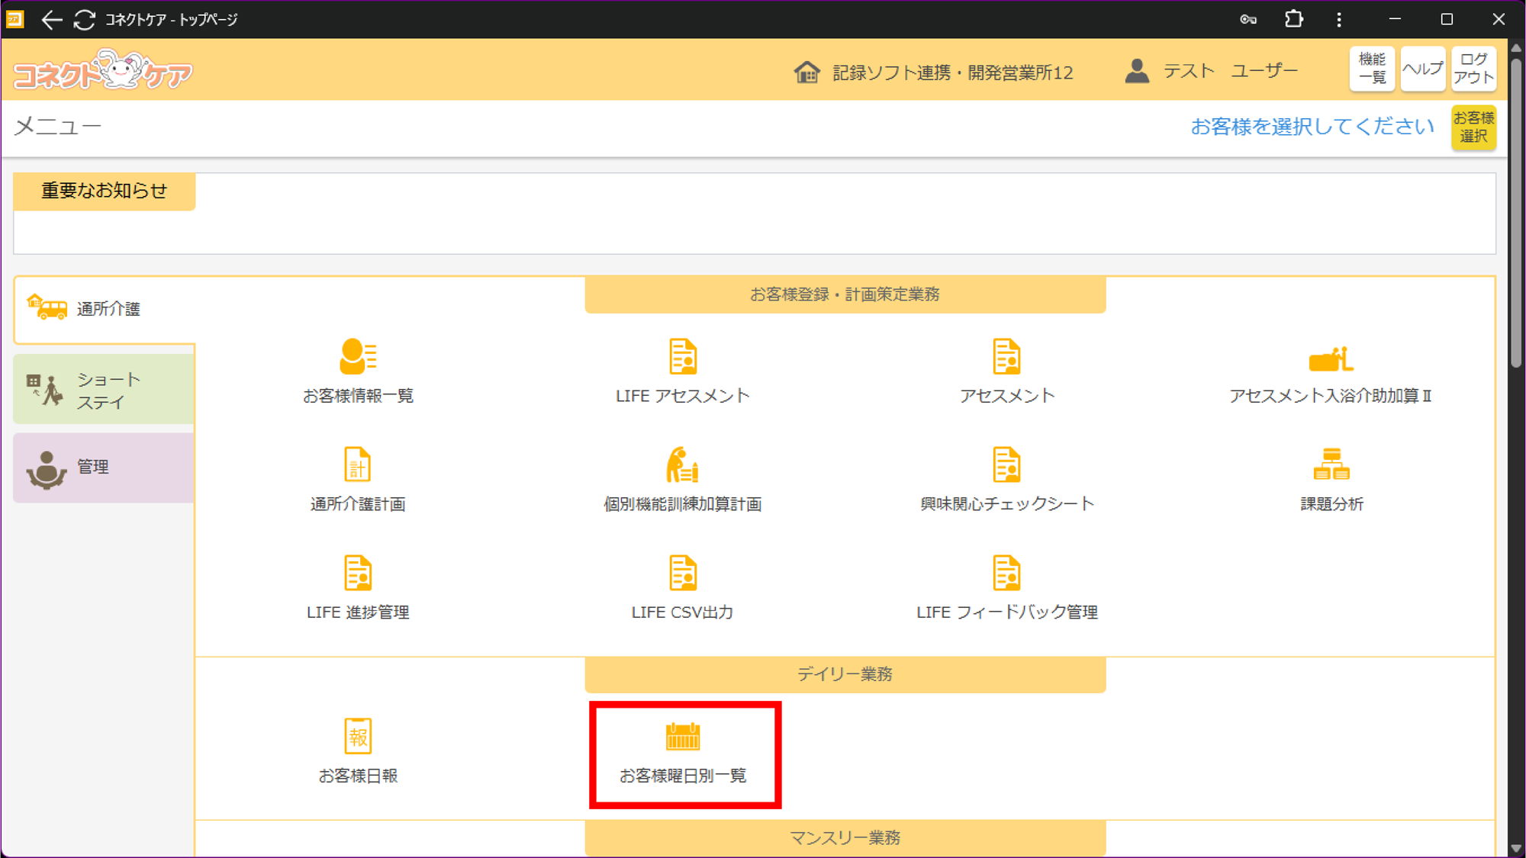This screenshot has width=1526, height=858.
Task: Open お客様曜日別一覧 calendar icon
Action: [682, 737]
